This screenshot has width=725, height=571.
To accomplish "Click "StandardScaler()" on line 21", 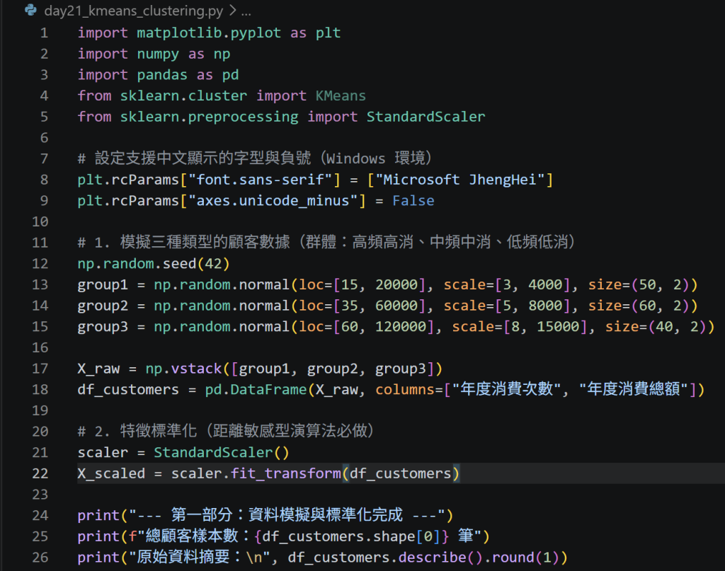I will click(222, 453).
